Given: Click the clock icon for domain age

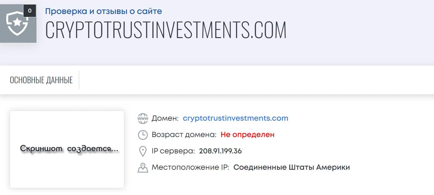Looking at the screenshot, I should pos(143,135).
